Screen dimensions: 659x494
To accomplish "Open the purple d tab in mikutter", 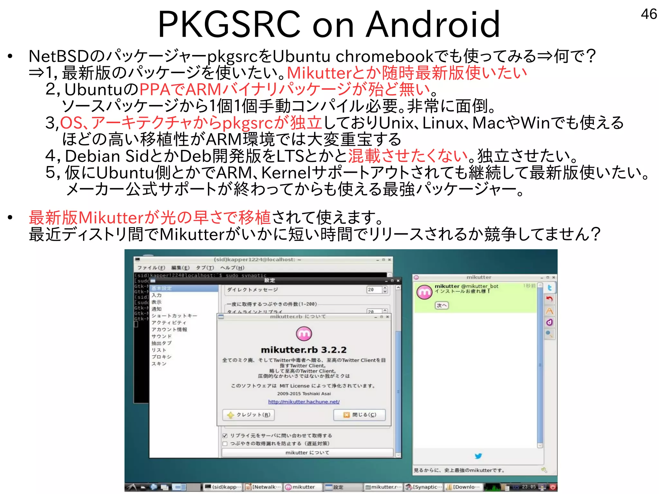I will point(550,322).
